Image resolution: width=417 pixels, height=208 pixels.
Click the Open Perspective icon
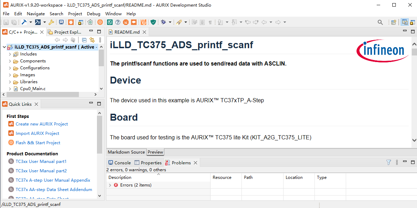click(394, 22)
